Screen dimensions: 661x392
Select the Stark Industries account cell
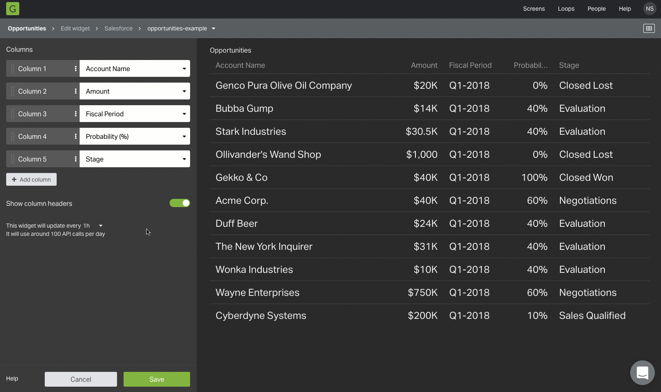pos(251,131)
